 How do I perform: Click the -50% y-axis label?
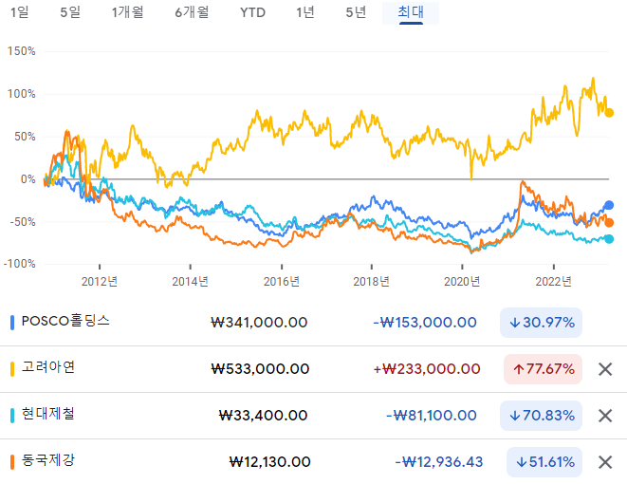pos(23,222)
